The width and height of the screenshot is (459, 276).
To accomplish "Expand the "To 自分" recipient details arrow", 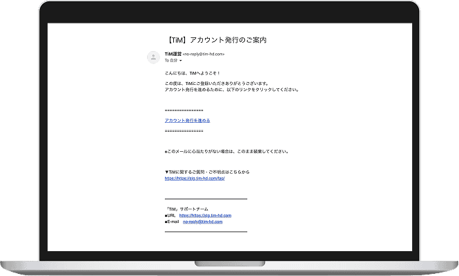I will [181, 61].
